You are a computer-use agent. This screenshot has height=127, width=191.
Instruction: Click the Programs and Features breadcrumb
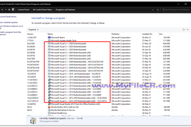[x=66, y=10]
